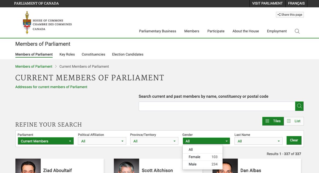319x173 pixels.
Task: Select Female in the Gender dropdown
Action: pyautogui.click(x=194, y=157)
